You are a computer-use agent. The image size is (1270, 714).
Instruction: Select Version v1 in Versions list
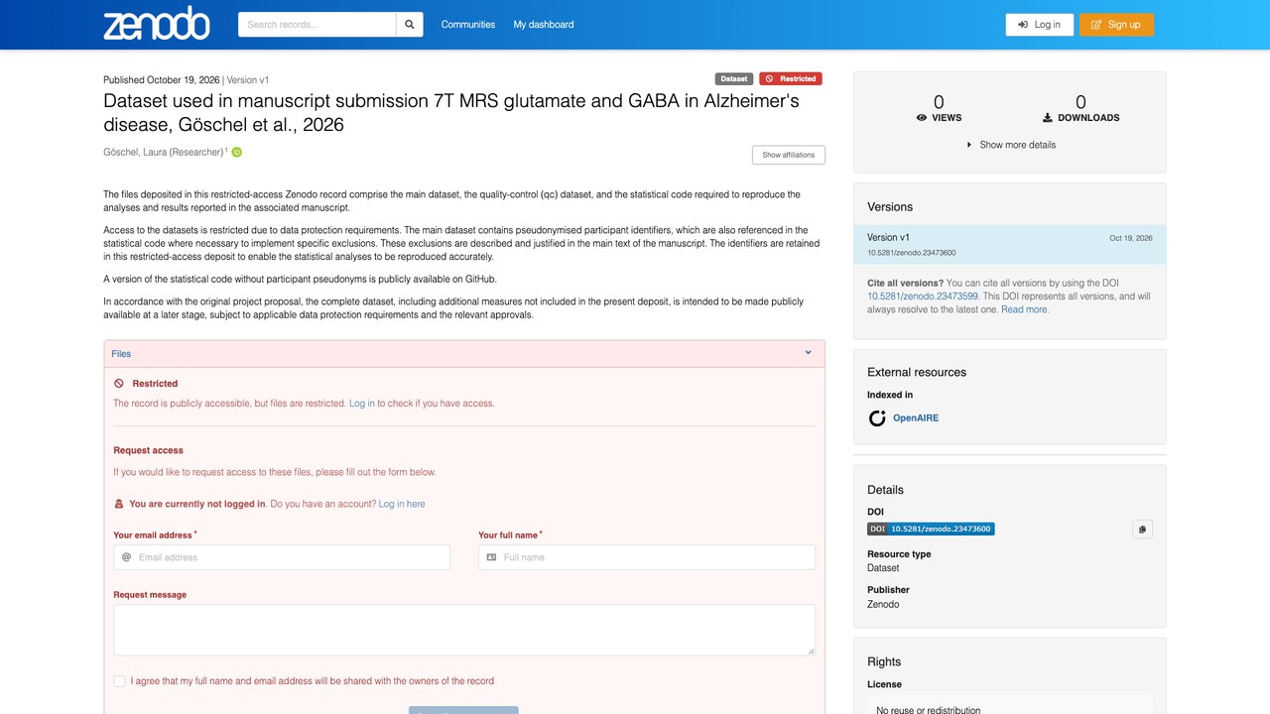pos(1010,245)
